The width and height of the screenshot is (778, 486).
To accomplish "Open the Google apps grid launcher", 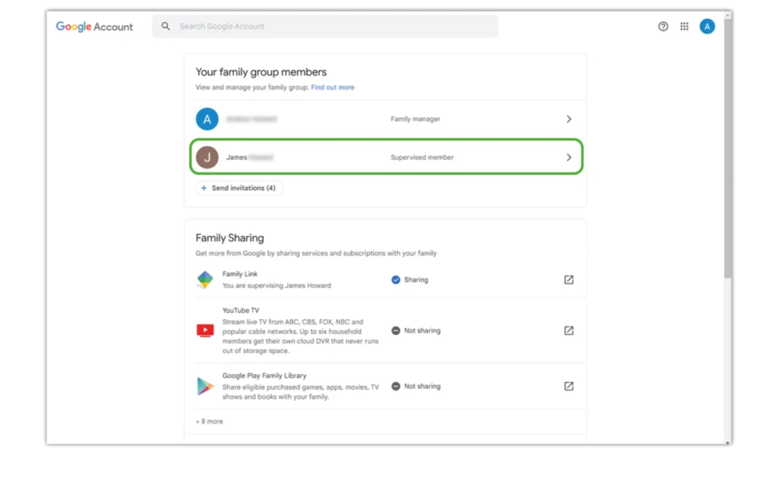I will [685, 27].
